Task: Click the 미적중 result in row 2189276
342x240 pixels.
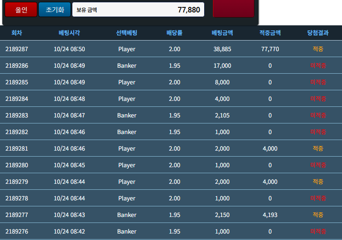Action: click(x=318, y=231)
